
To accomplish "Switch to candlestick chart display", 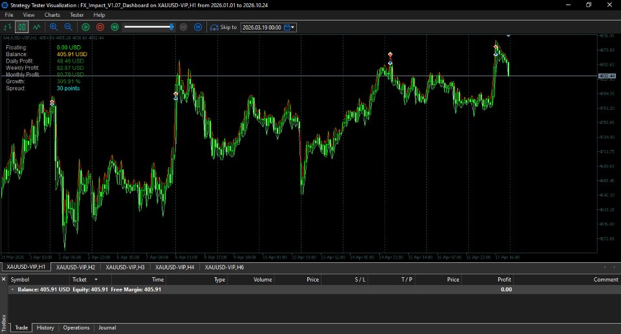I will tap(22, 27).
